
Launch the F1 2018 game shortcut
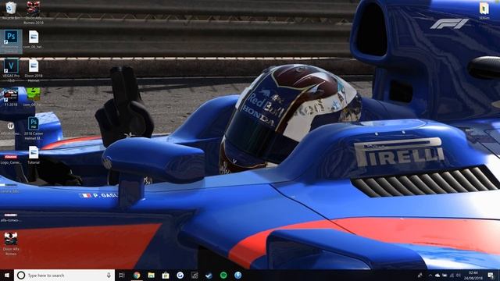click(10, 97)
